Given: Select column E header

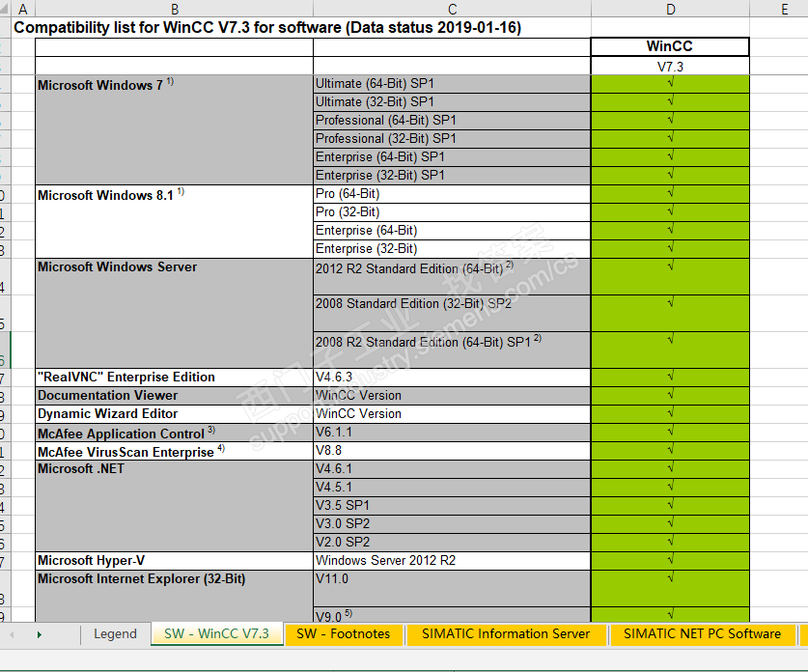Looking at the screenshot, I should click(784, 9).
